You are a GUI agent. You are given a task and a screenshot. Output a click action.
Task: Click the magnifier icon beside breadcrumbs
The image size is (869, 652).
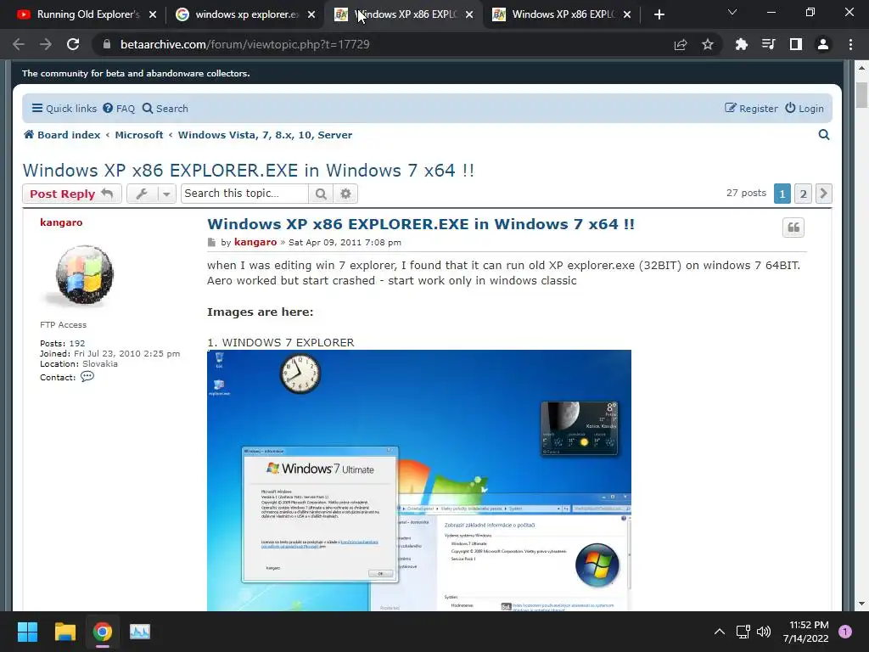point(823,135)
